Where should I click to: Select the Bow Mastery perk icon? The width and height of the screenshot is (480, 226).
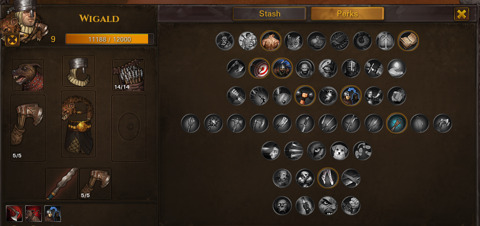419,123
